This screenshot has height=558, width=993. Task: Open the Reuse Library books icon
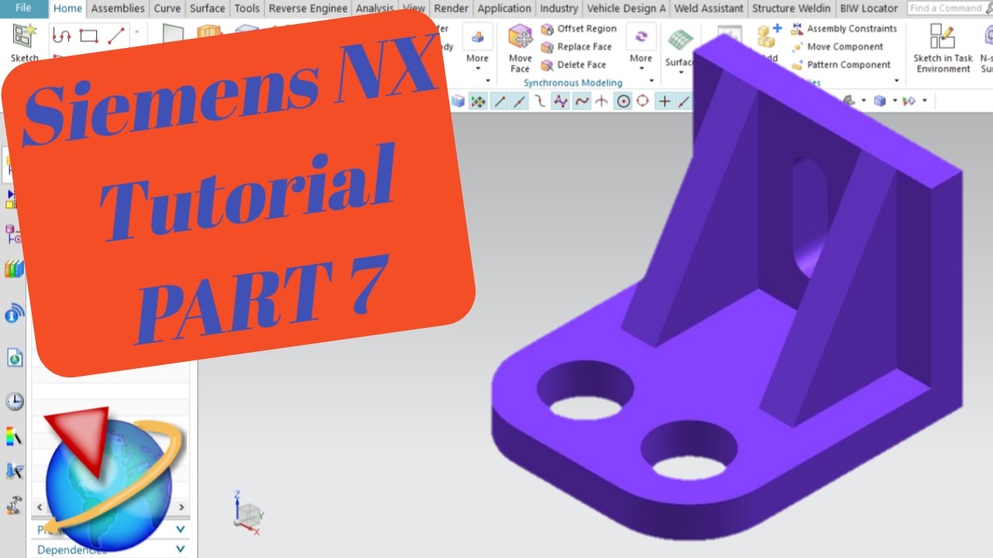pyautogui.click(x=14, y=269)
